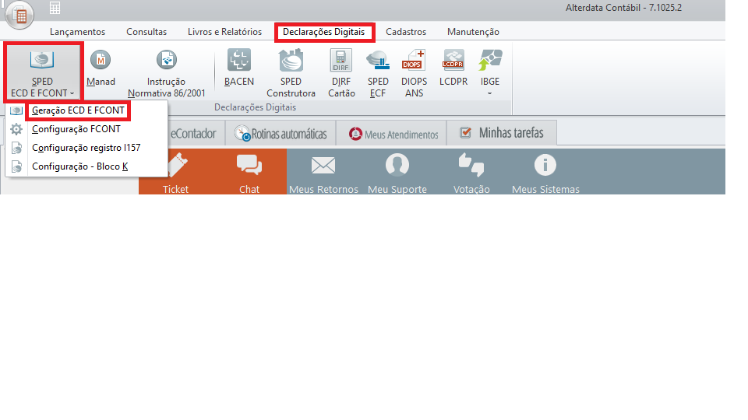
Task: Click the document icon beside Bloco K
Action: click(16, 166)
